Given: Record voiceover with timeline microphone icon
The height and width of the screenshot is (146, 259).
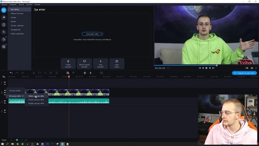Looking at the screenshot, I should 91,73.
